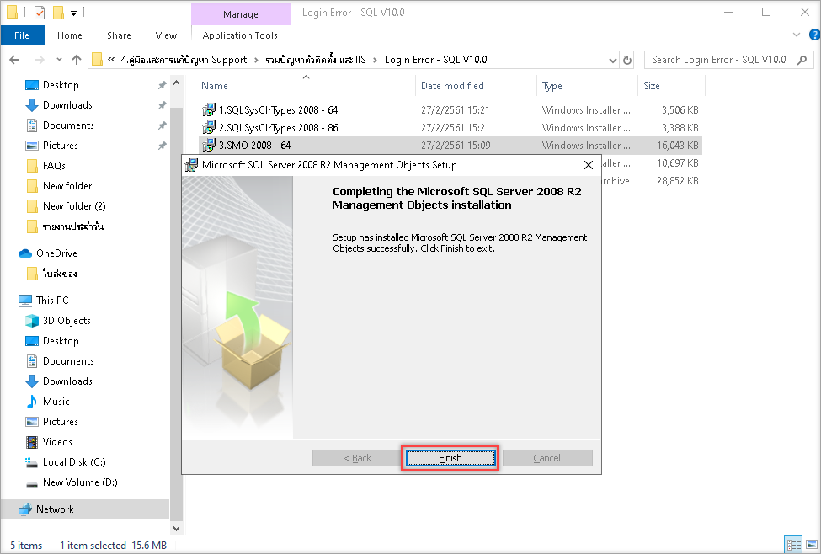821x554 pixels.
Task: Open the File menu tab
Action: pos(22,35)
